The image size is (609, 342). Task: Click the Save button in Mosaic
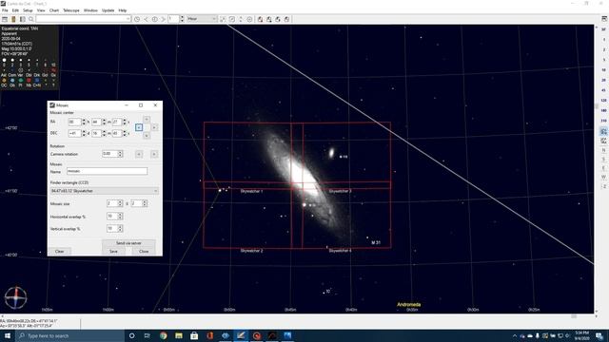point(113,251)
